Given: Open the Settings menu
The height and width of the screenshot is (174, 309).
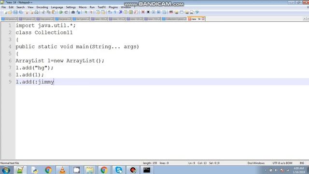Looking at the screenshot, I should (x=71, y=7).
